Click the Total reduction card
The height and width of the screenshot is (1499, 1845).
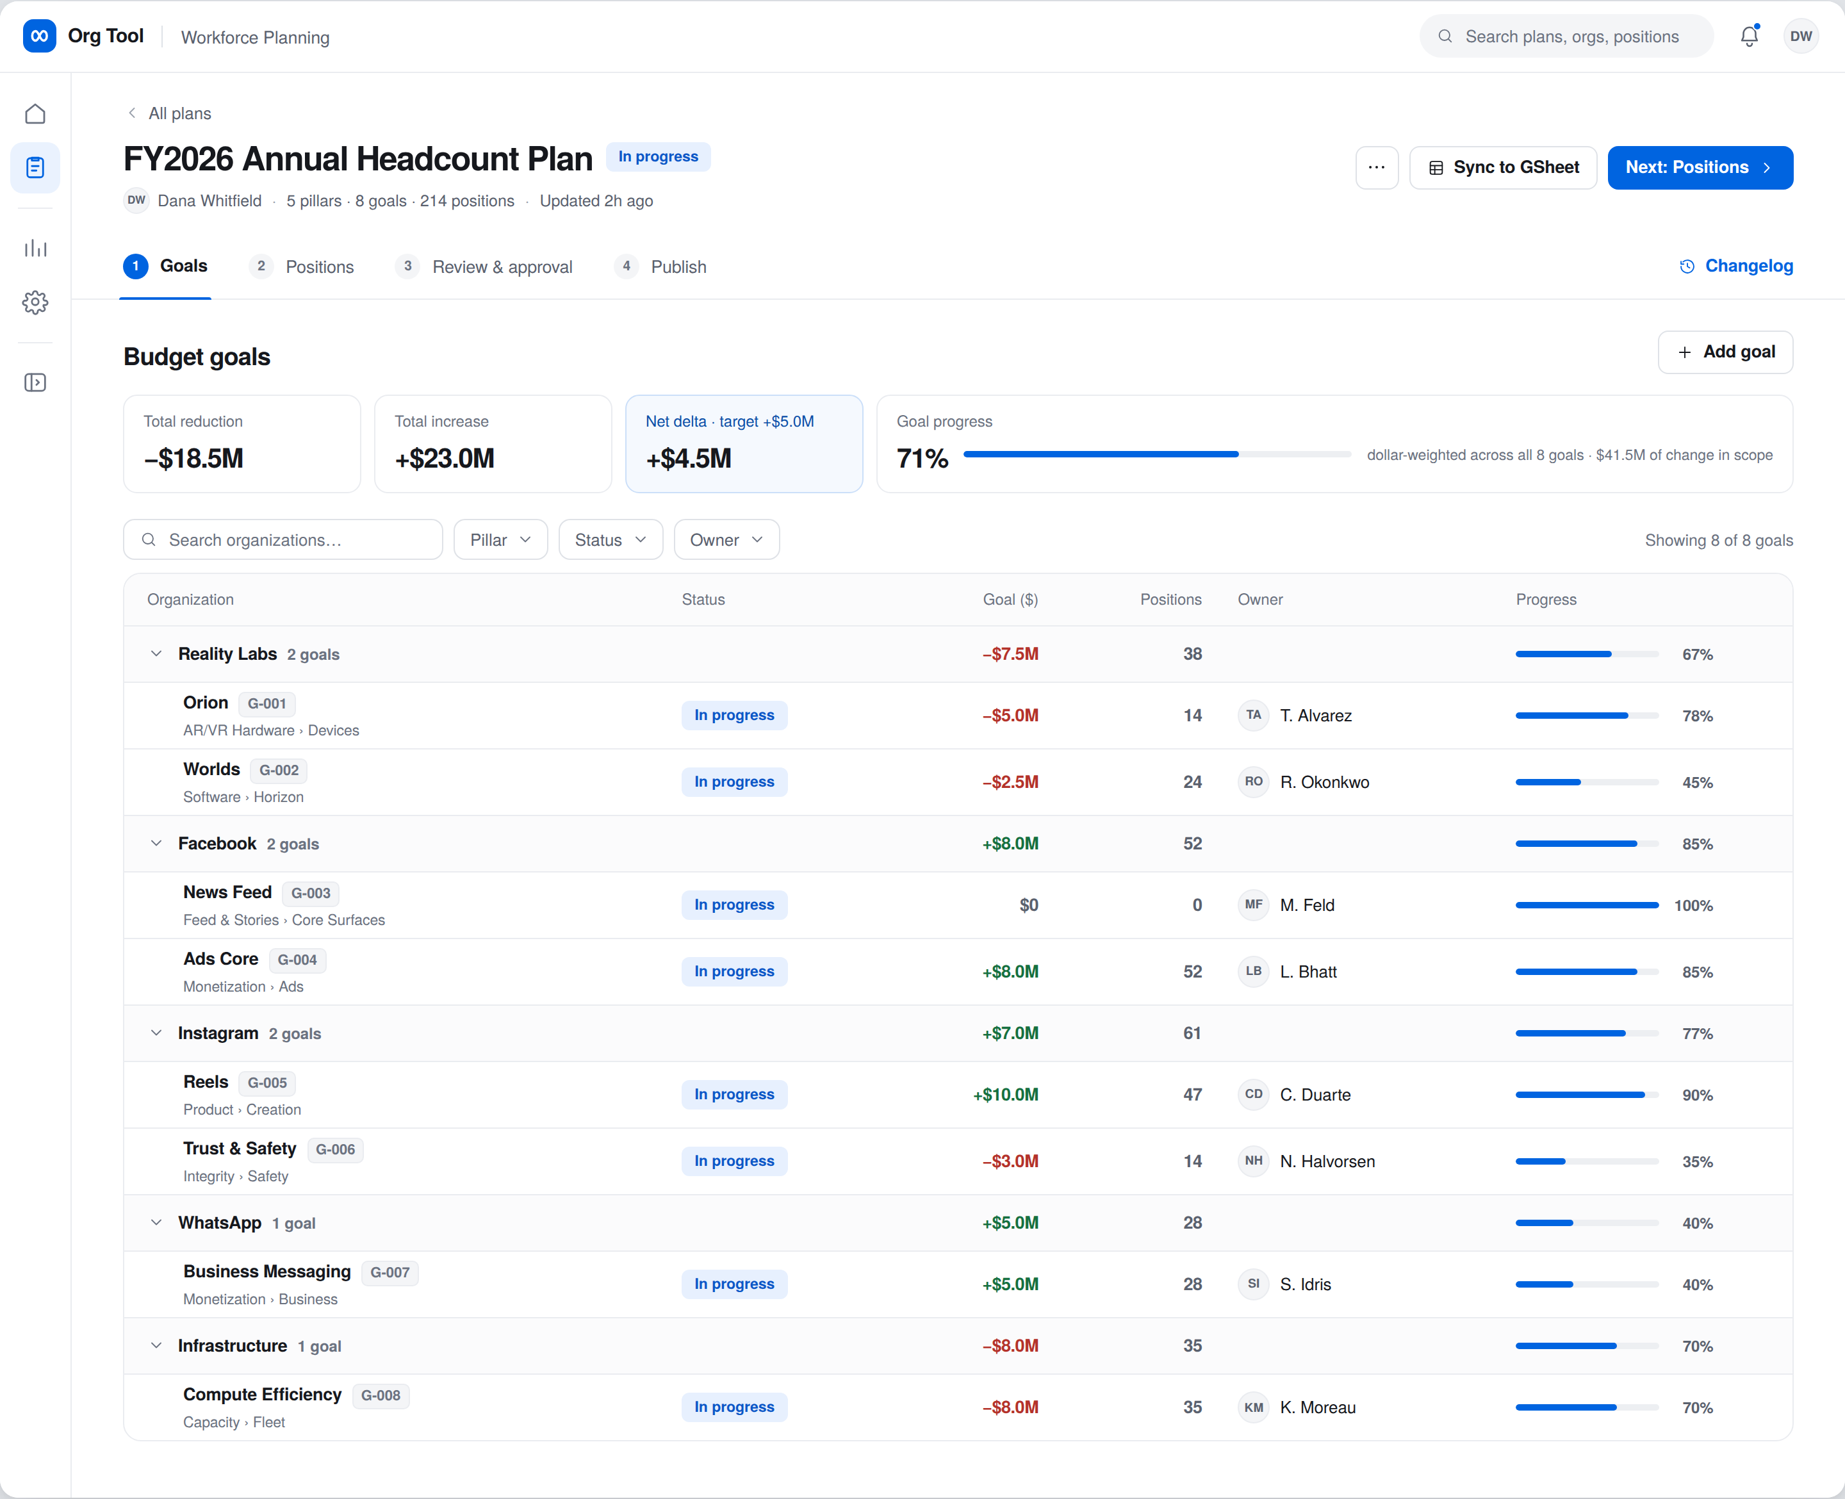(242, 444)
